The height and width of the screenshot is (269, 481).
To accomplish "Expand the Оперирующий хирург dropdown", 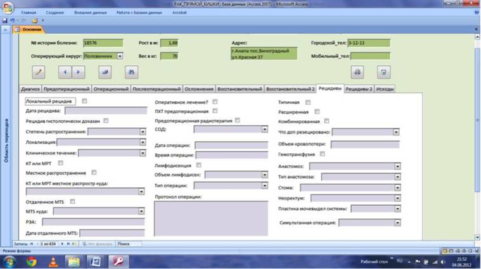I will (120, 56).
